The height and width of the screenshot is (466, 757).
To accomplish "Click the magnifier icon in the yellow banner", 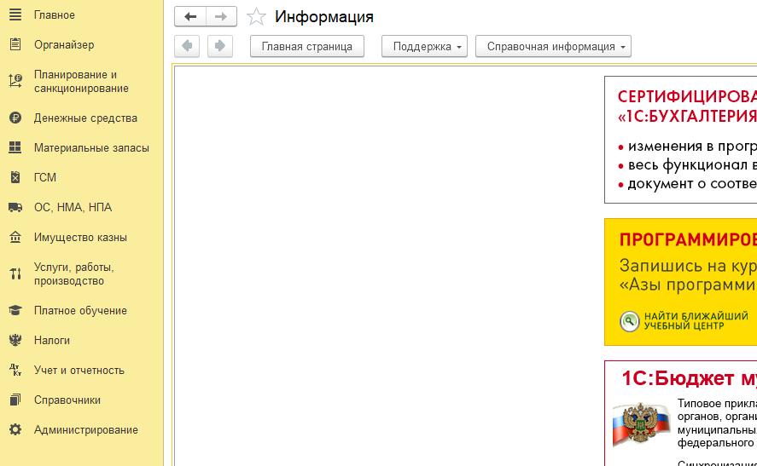I will (630, 321).
